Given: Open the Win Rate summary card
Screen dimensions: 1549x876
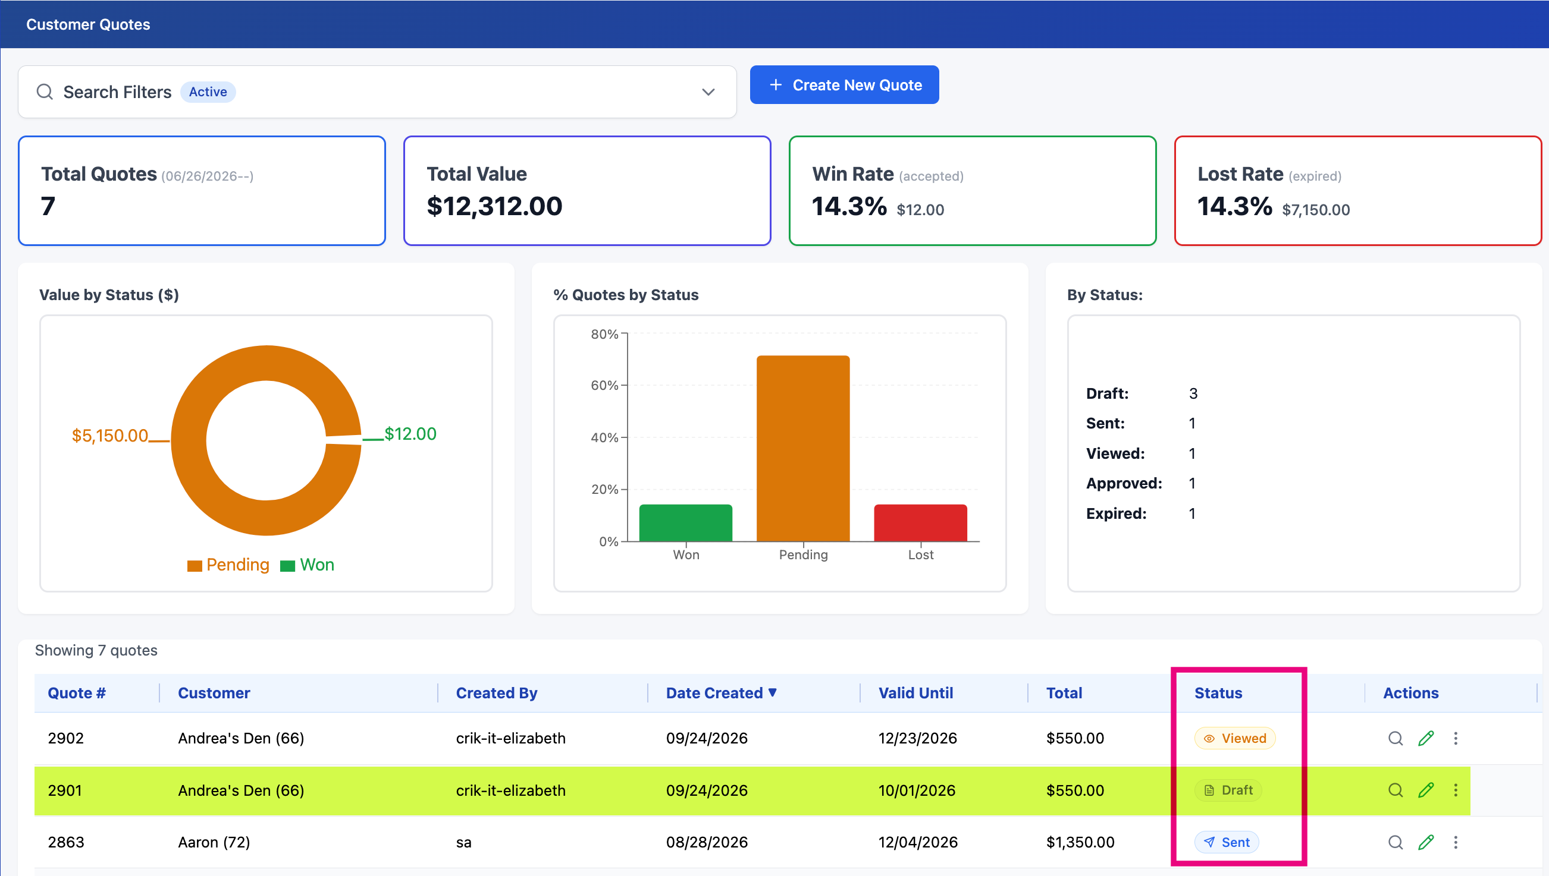Looking at the screenshot, I should pyautogui.click(x=972, y=191).
